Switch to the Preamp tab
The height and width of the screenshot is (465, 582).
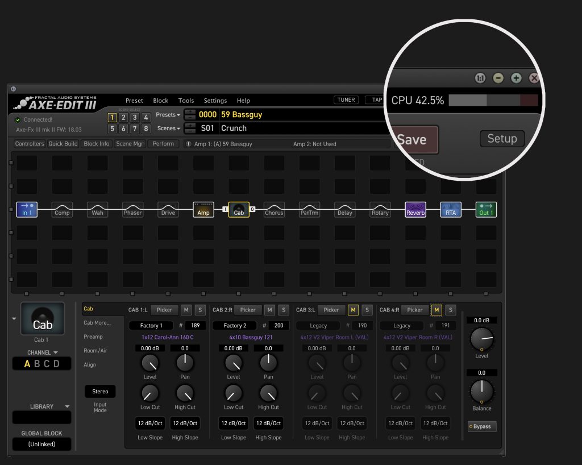click(93, 337)
